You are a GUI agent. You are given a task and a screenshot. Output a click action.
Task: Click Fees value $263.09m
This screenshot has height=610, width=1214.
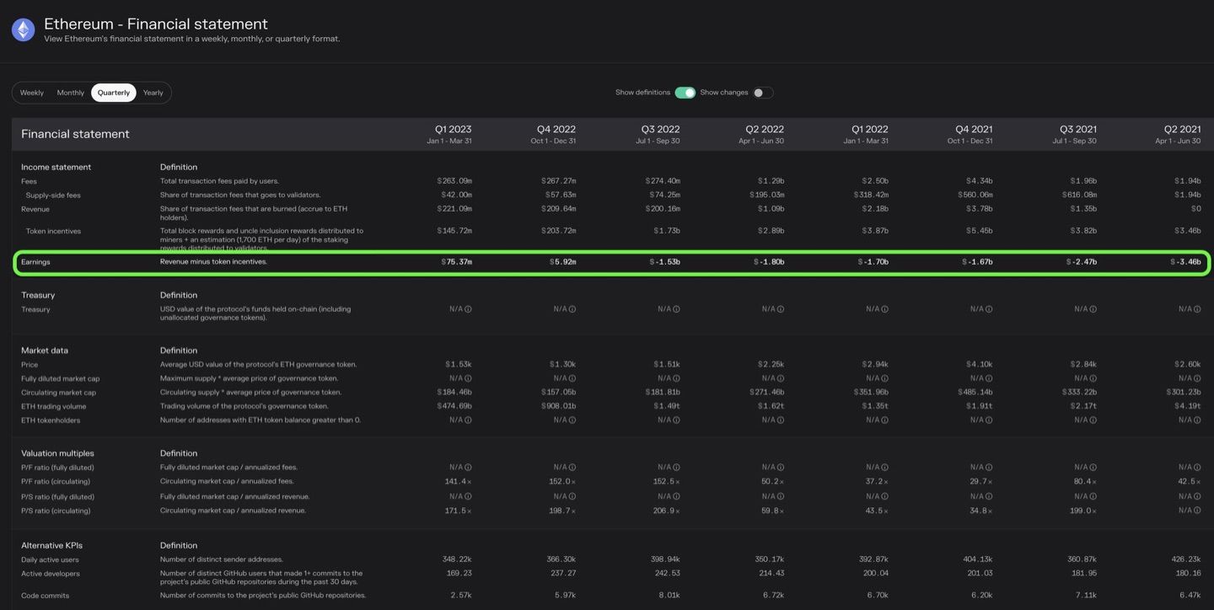454,181
